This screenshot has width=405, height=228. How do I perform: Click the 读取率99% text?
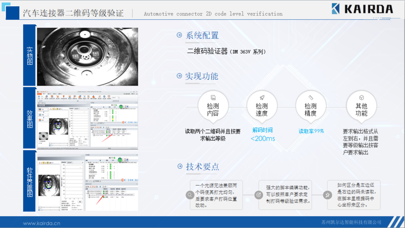click(311, 131)
